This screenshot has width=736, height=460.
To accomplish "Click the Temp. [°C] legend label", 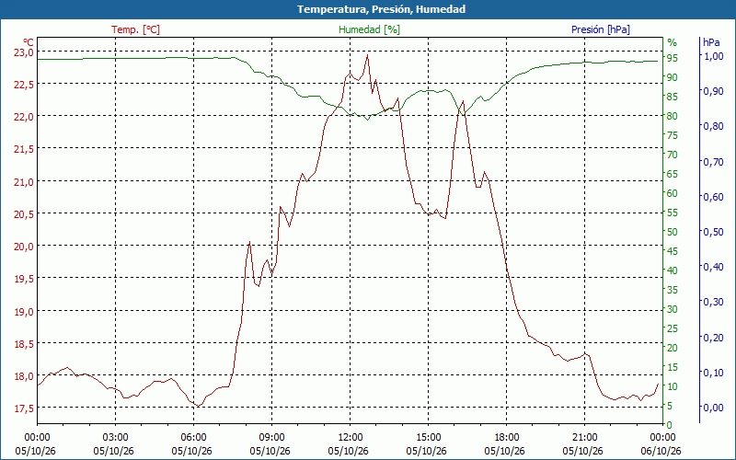I will coord(135,29).
